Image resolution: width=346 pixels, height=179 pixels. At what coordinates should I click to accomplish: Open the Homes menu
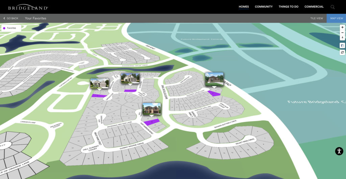click(244, 7)
